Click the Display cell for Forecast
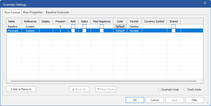The image size is (211, 106). click(46, 31)
